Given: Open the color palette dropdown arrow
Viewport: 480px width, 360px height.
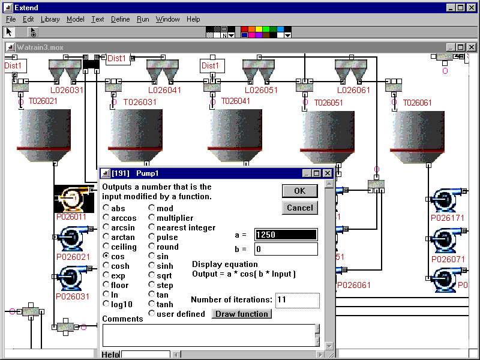Looking at the screenshot, I should point(288,35).
